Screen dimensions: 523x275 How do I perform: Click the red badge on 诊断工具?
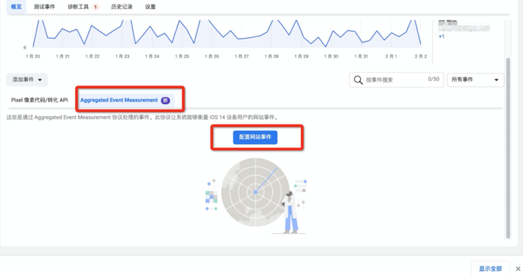tap(96, 7)
